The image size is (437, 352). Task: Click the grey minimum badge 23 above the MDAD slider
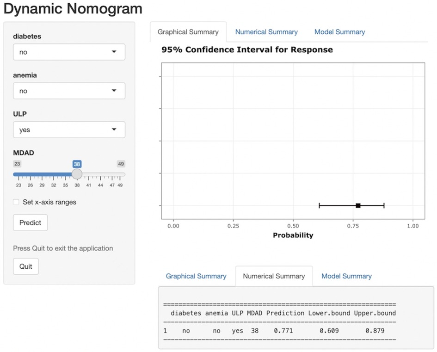point(17,164)
